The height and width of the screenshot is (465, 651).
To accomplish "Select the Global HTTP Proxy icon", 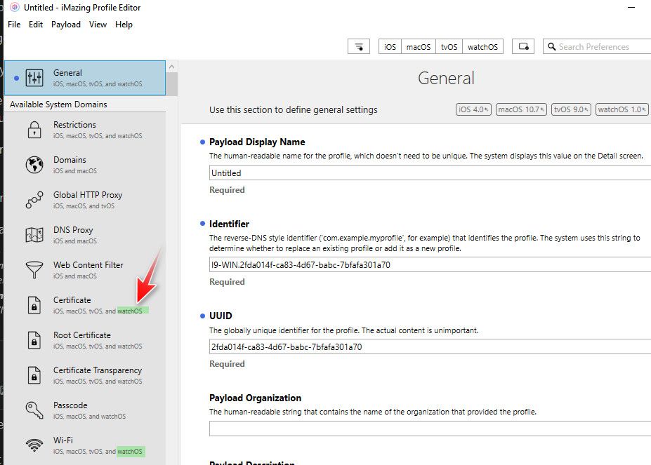I will pos(34,200).
